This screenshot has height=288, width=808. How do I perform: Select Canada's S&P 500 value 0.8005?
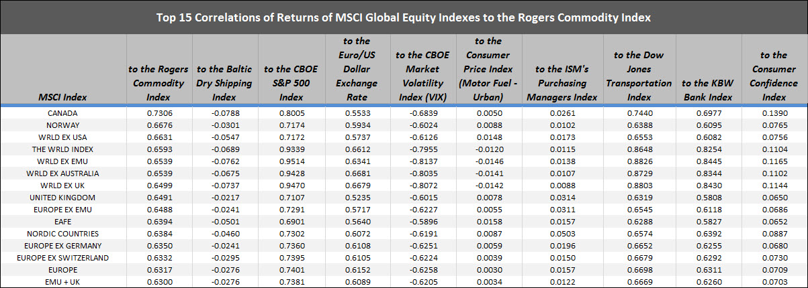click(x=291, y=113)
